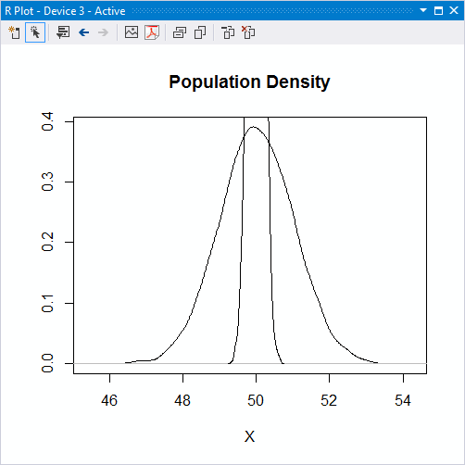Click the X axis label
Screen dimensions: 465x465
tap(249, 436)
